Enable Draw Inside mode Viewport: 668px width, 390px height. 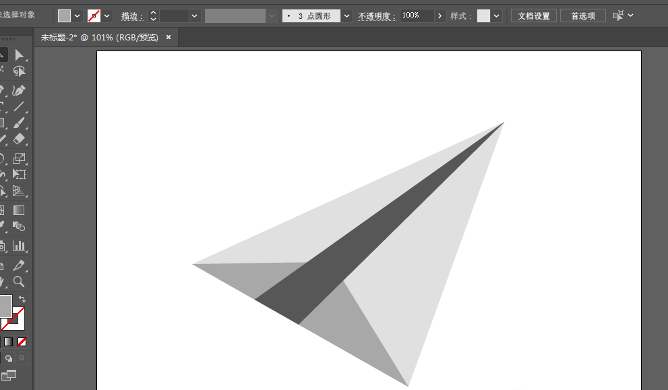click(x=22, y=358)
